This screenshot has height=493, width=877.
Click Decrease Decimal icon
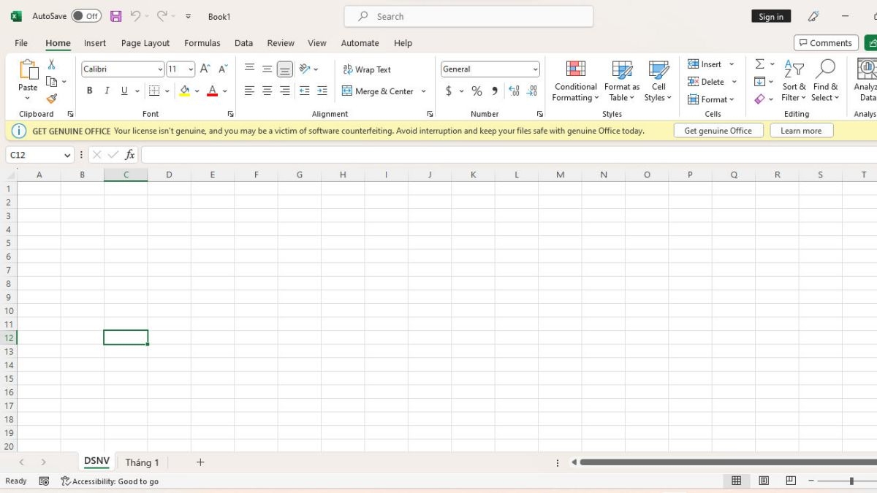tap(533, 91)
